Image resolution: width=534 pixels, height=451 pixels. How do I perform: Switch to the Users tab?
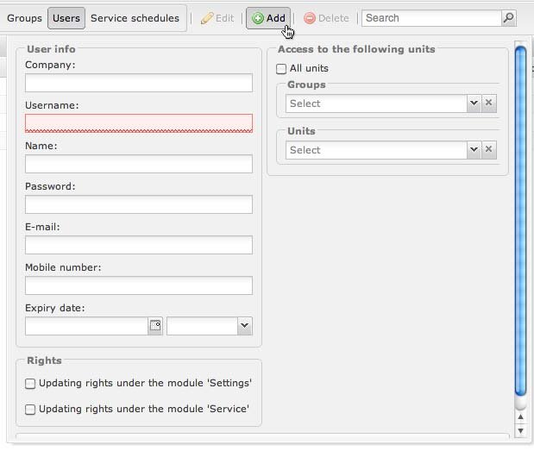66,18
